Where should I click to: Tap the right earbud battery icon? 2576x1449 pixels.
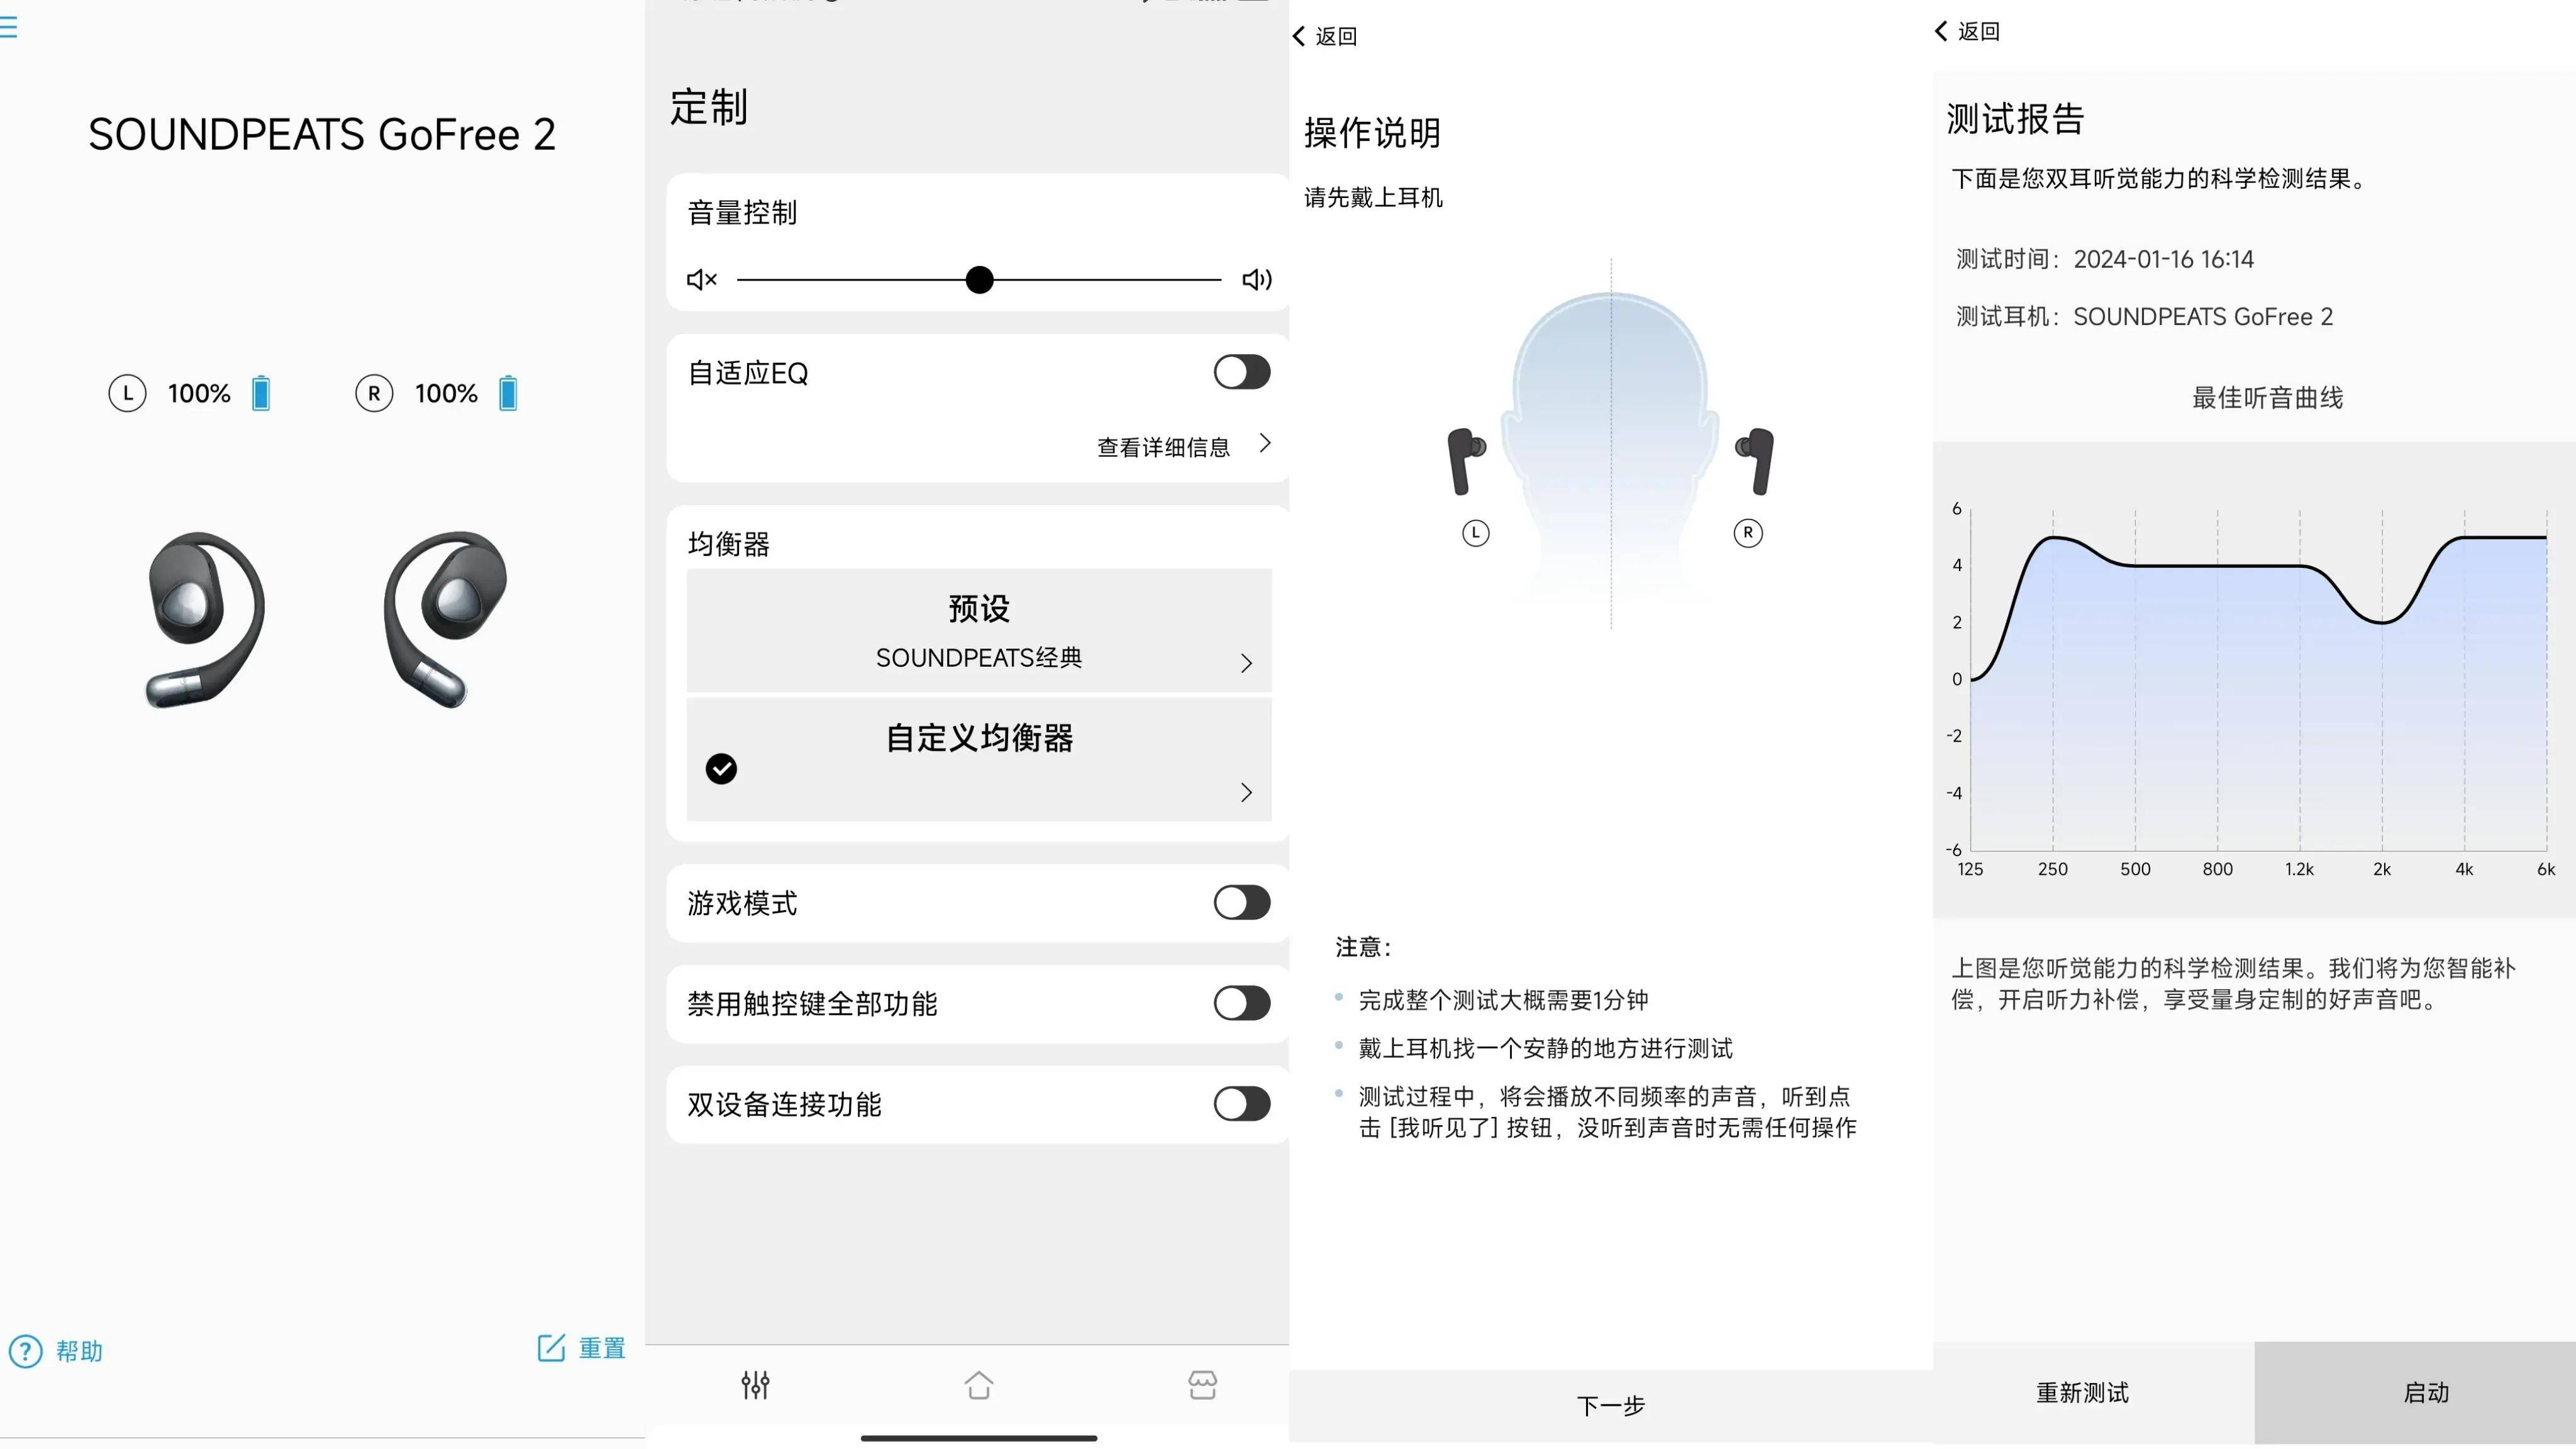(x=508, y=393)
